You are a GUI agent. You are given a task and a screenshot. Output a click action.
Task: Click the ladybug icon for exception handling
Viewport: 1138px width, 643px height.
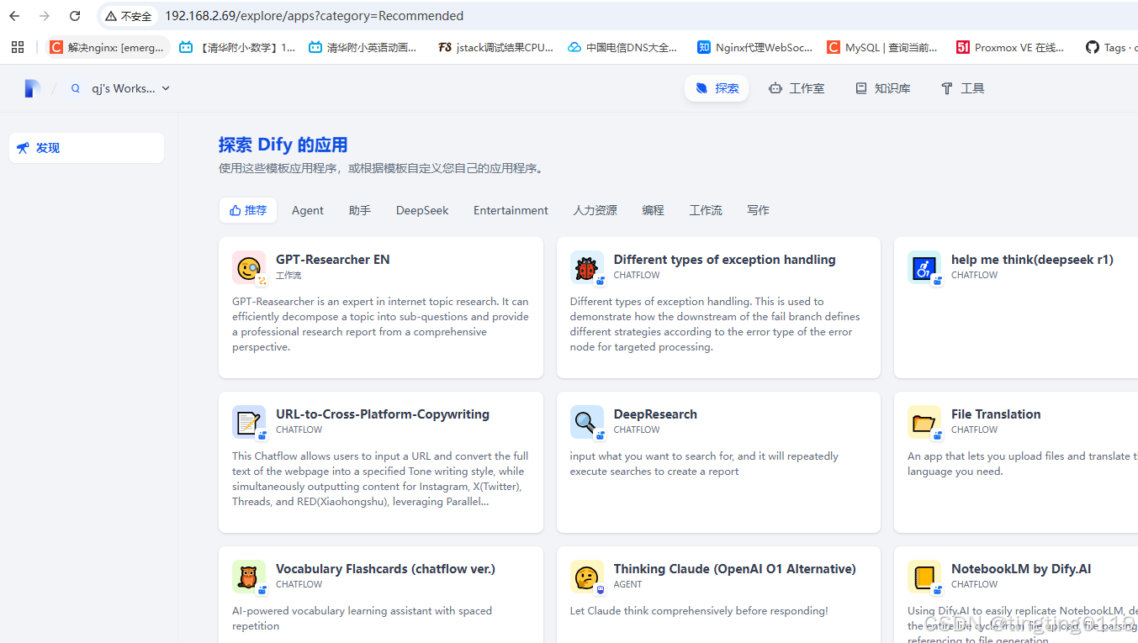pos(587,267)
